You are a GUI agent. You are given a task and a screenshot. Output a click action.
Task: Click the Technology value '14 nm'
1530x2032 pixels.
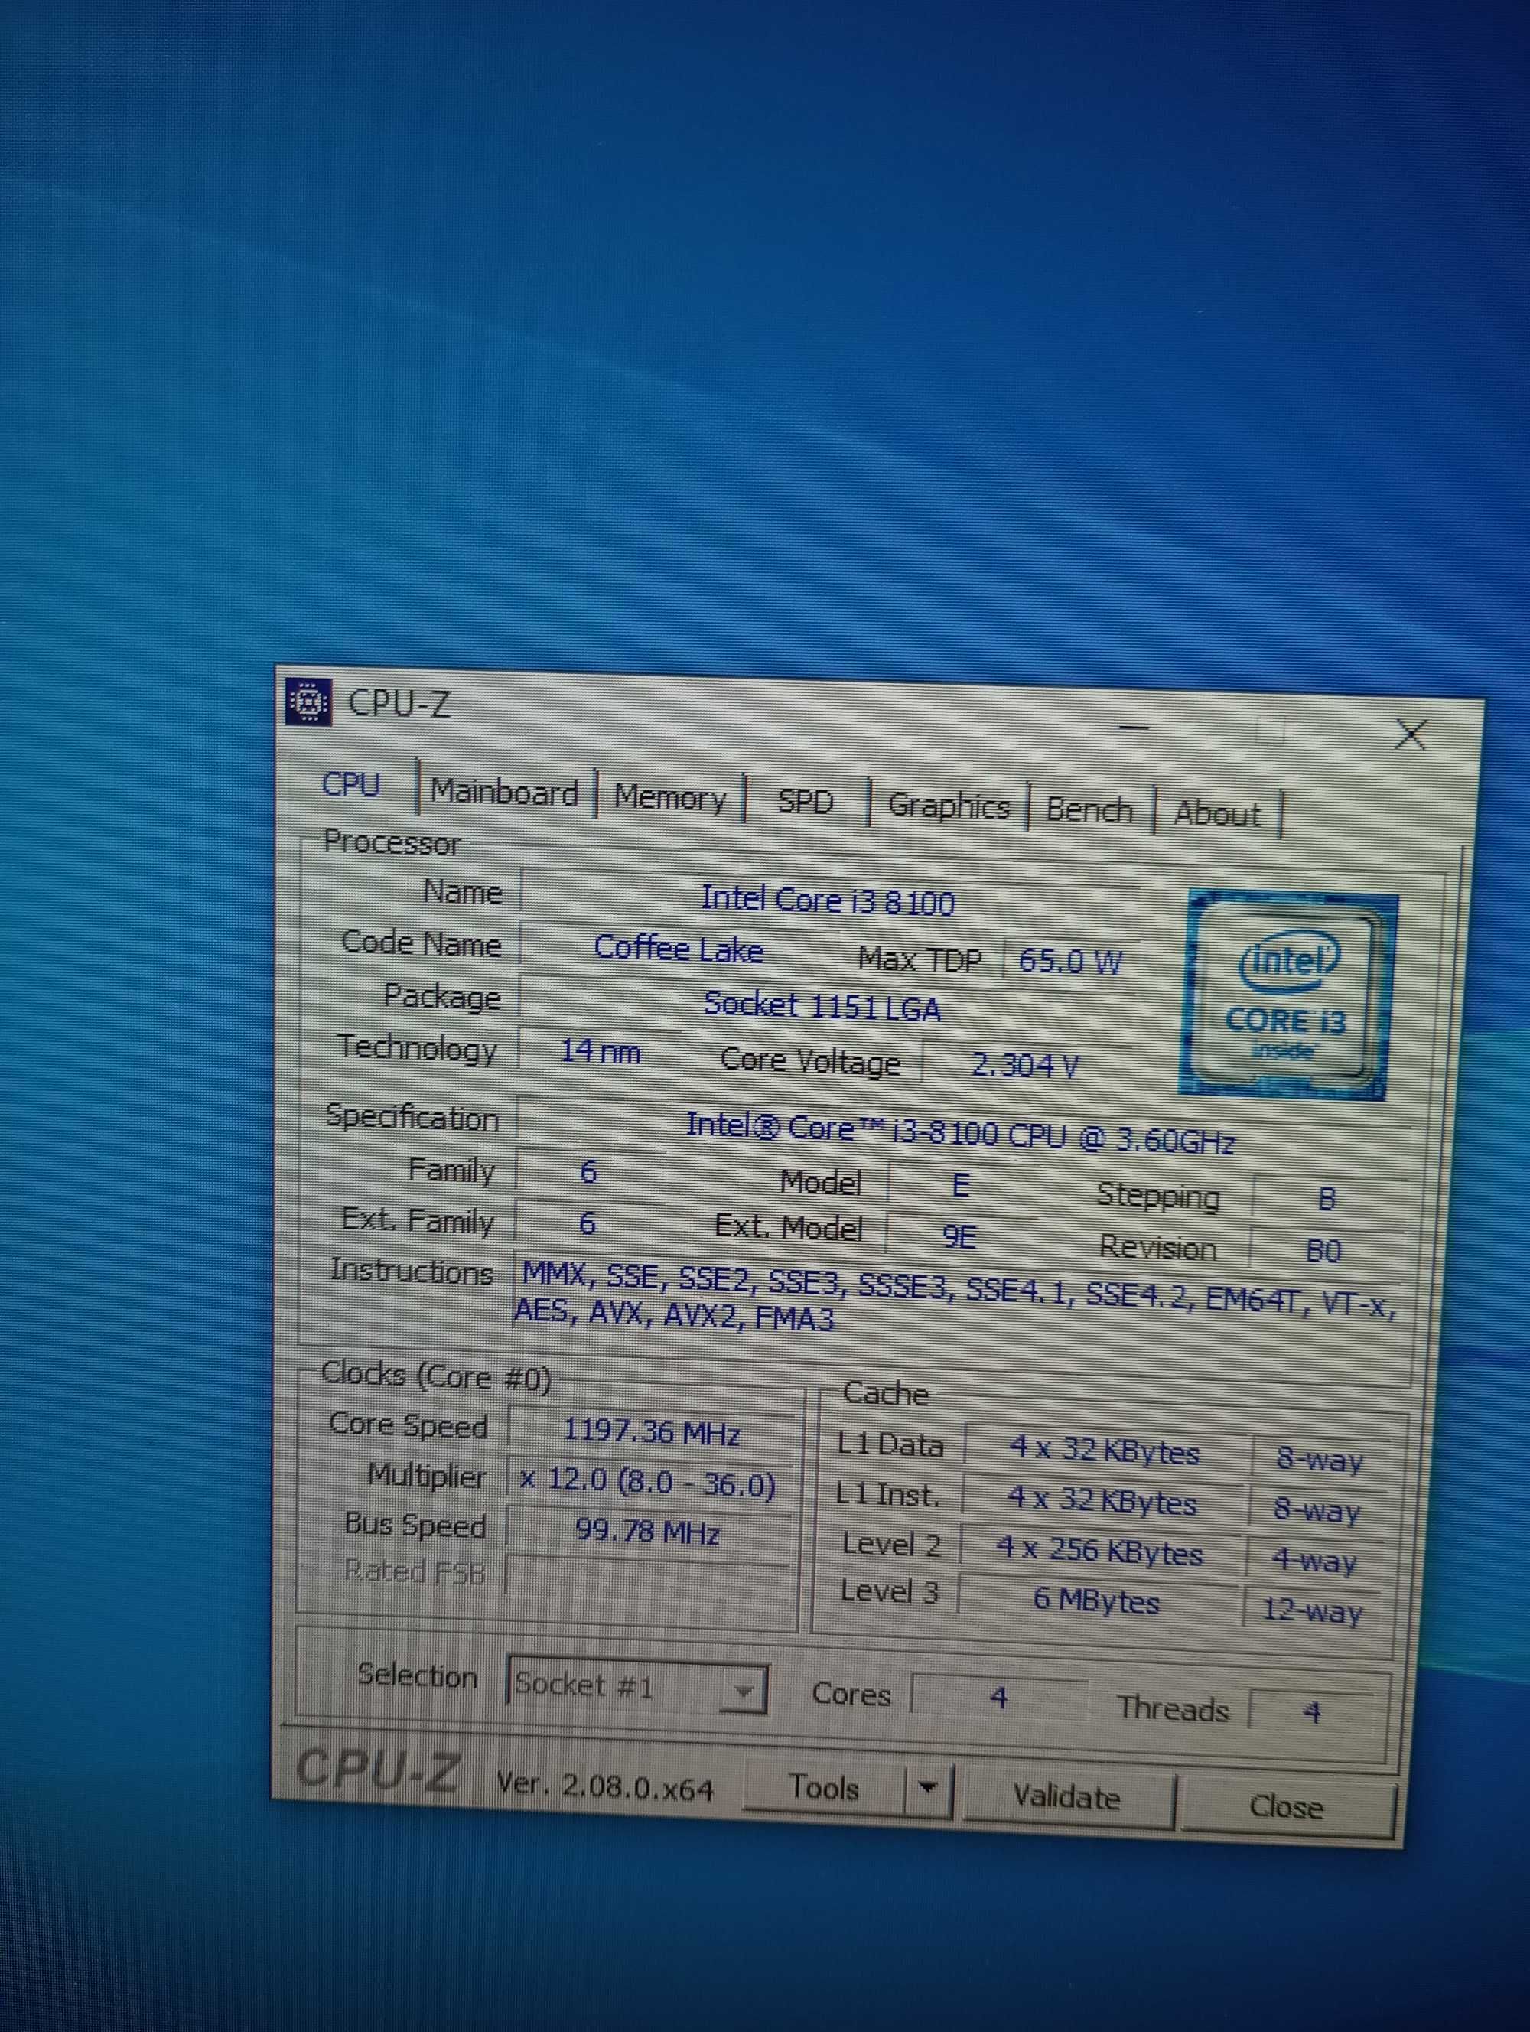600,1051
